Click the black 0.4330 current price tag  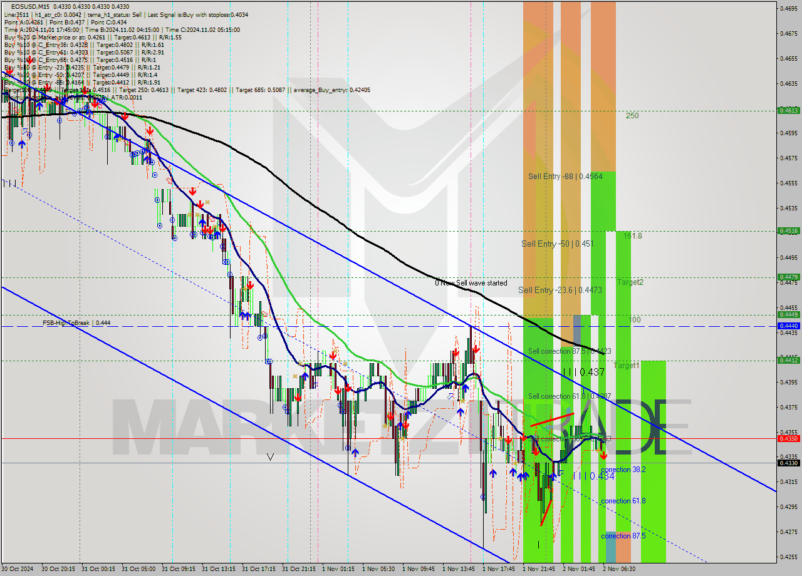788,463
